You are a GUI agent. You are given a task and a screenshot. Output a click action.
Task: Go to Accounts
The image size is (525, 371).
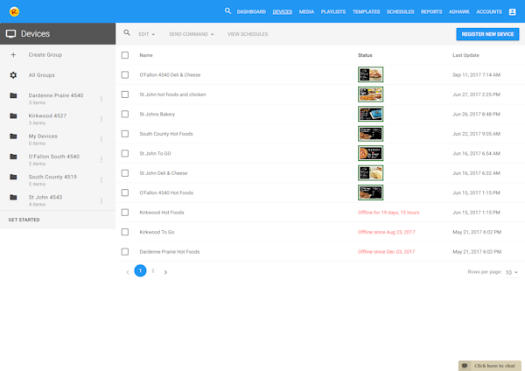coord(489,11)
